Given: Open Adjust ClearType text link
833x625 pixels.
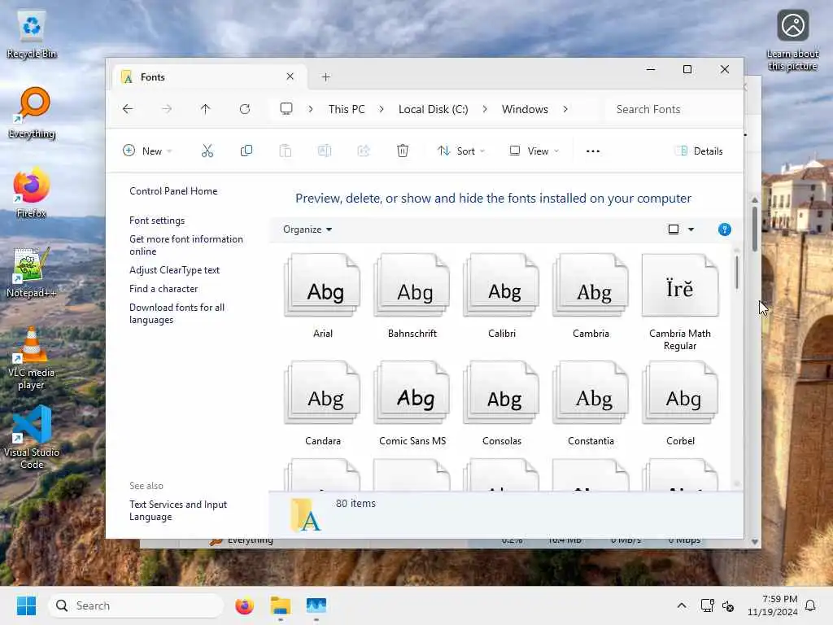Looking at the screenshot, I should click(x=174, y=270).
